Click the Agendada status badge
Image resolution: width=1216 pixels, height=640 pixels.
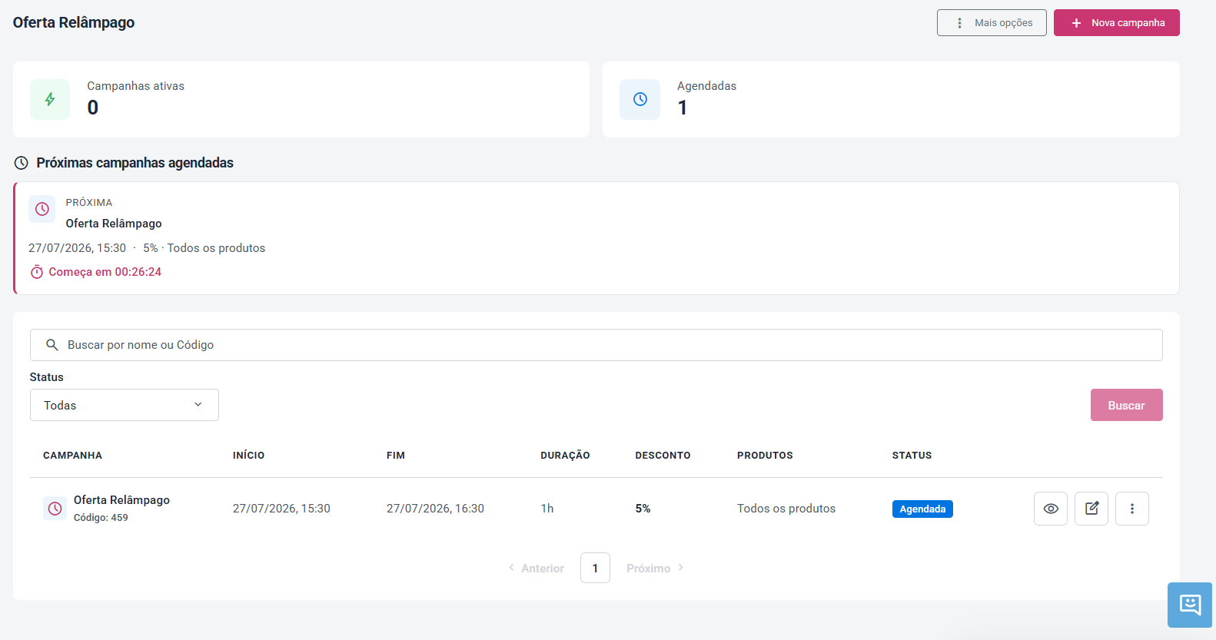click(922, 509)
